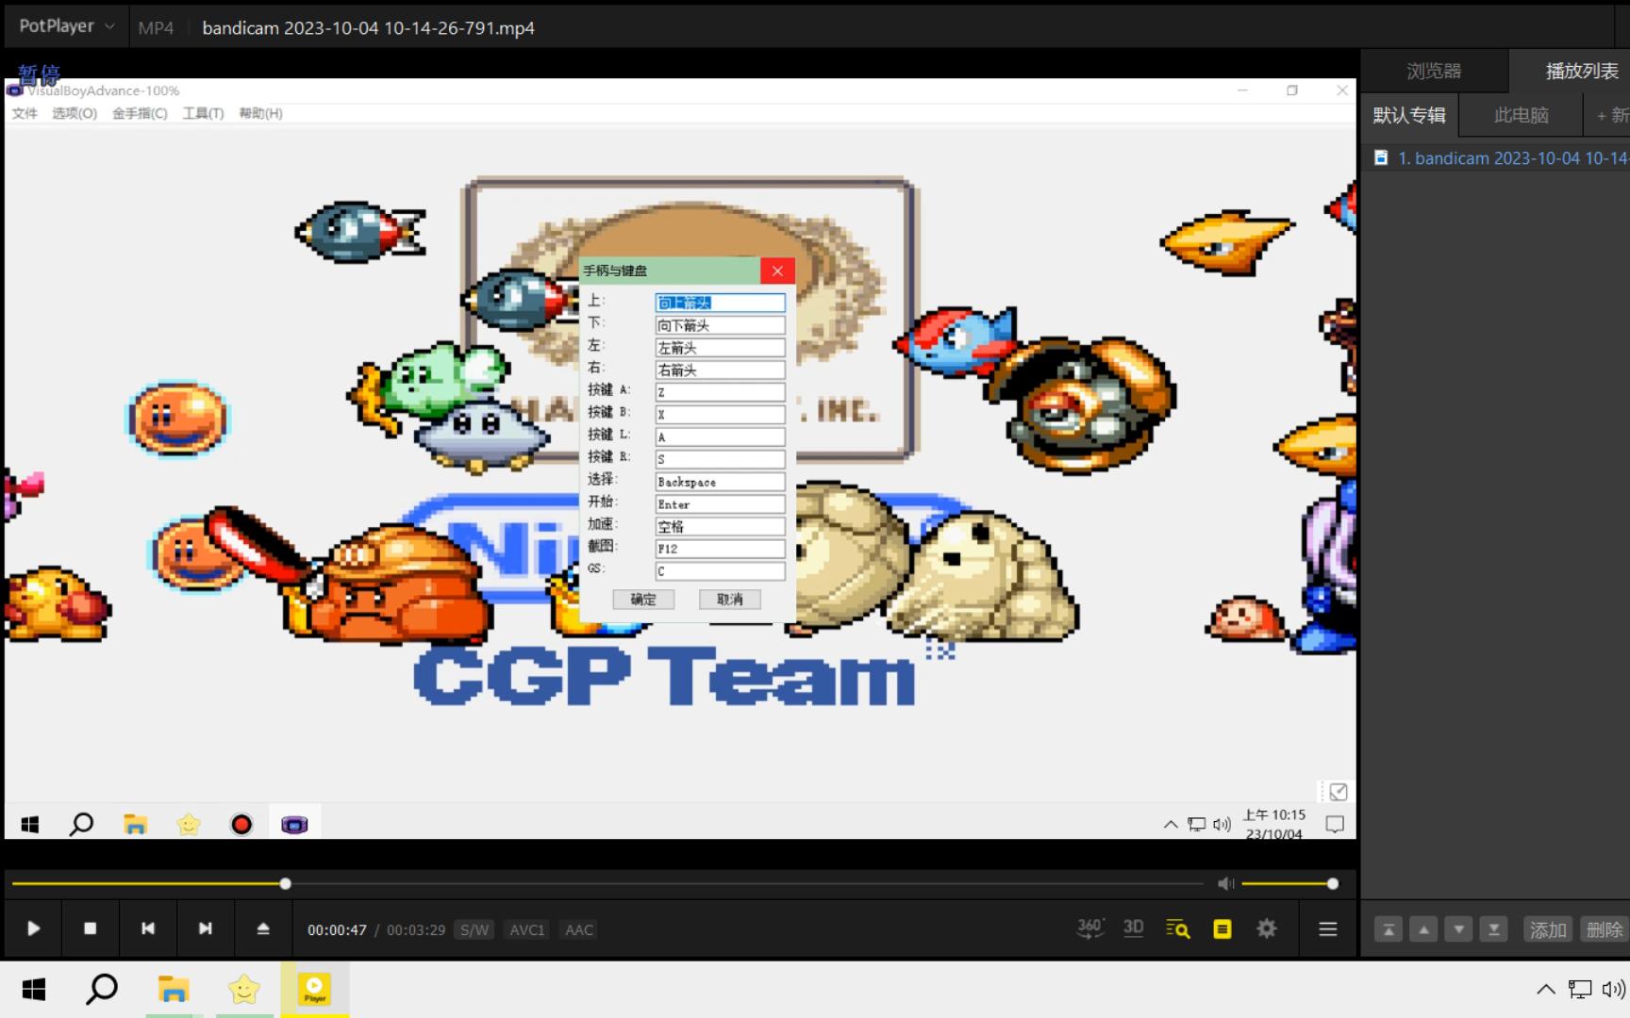The image size is (1630, 1018).
Task: Click the eject/open file icon
Action: point(263,928)
